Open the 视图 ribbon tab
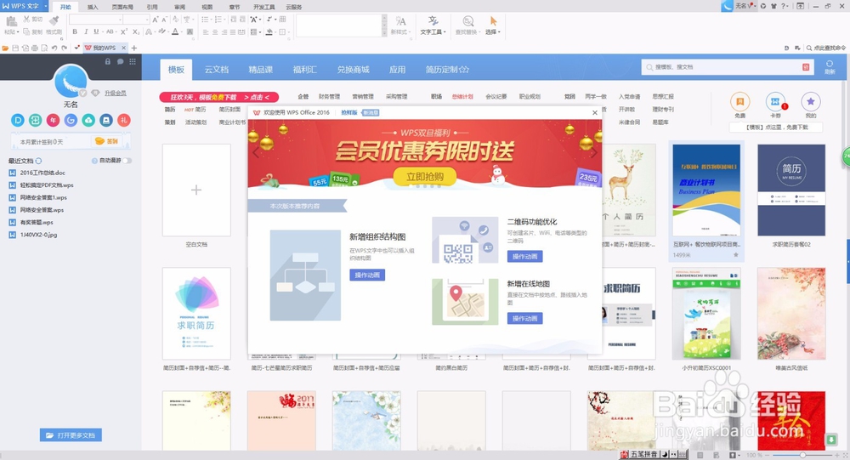 click(x=207, y=7)
